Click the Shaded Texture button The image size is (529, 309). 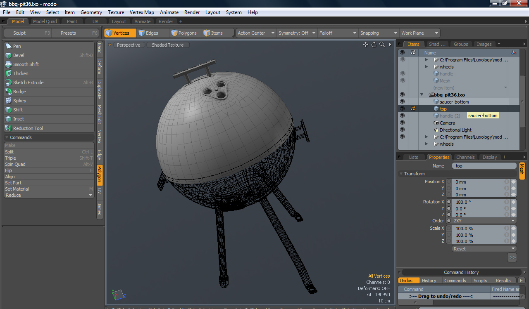(x=168, y=45)
